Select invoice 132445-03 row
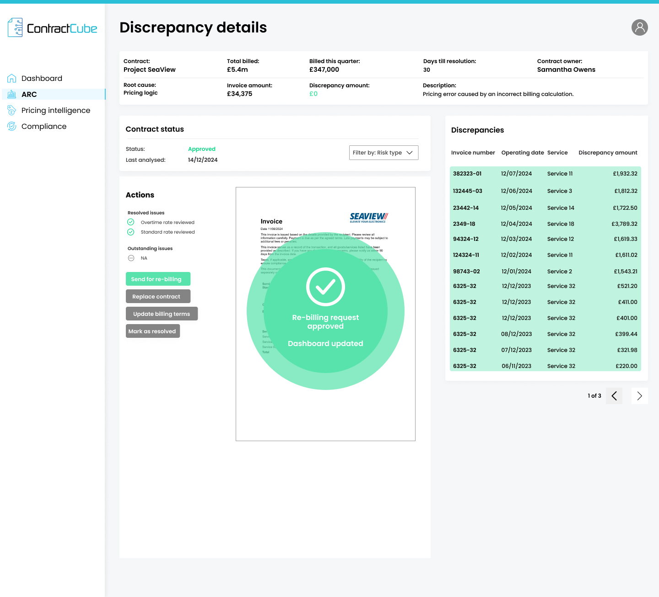This screenshot has width=659, height=597. click(546, 191)
